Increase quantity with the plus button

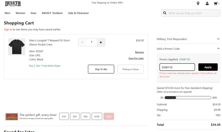[x=101, y=42]
